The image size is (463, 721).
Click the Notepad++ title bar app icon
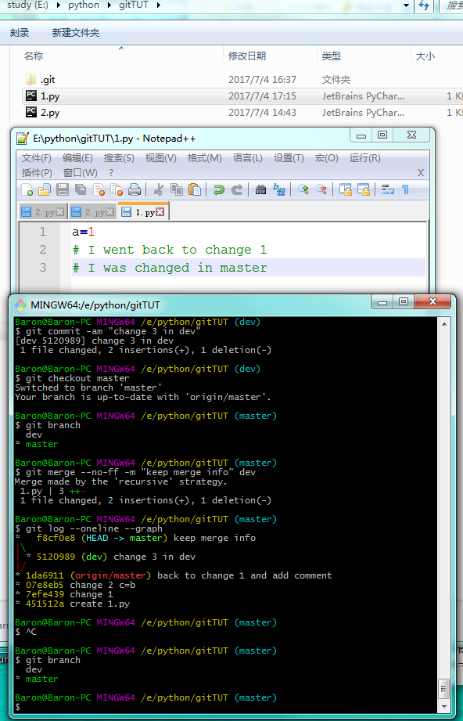tap(22, 139)
